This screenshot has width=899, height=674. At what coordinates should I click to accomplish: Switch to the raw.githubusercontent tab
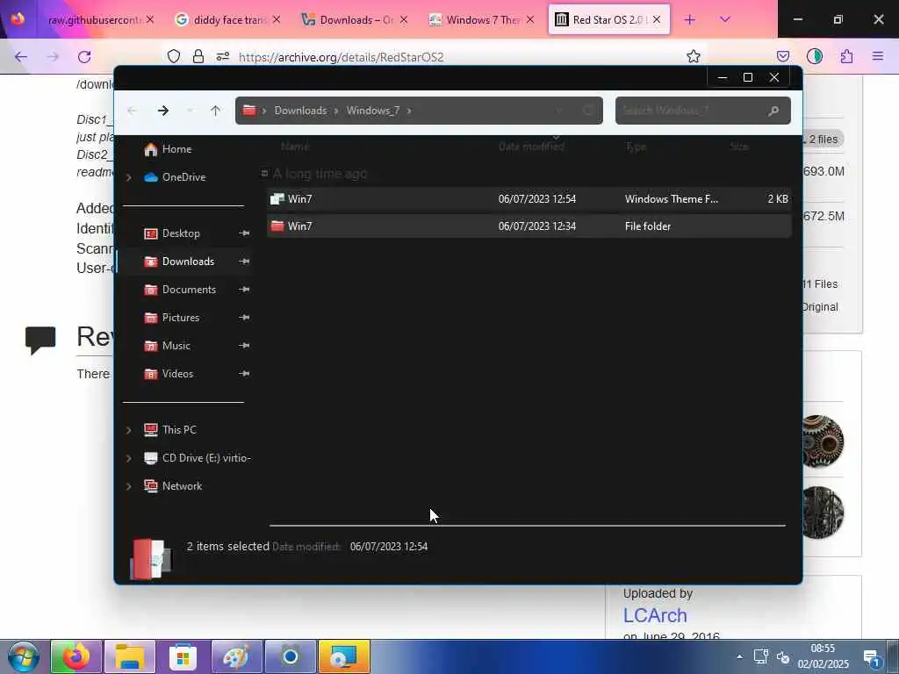coord(94,20)
